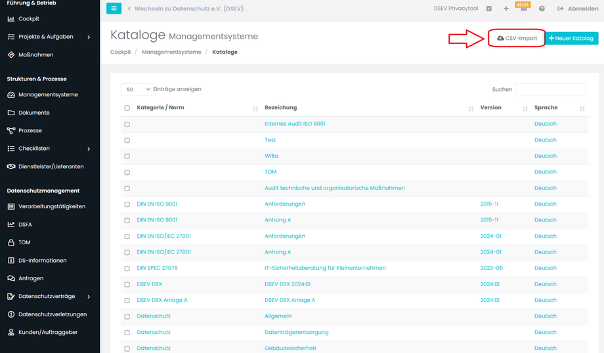This screenshot has height=353, width=604.
Task: Toggle the hamburger sidebar menu button
Action: click(114, 9)
